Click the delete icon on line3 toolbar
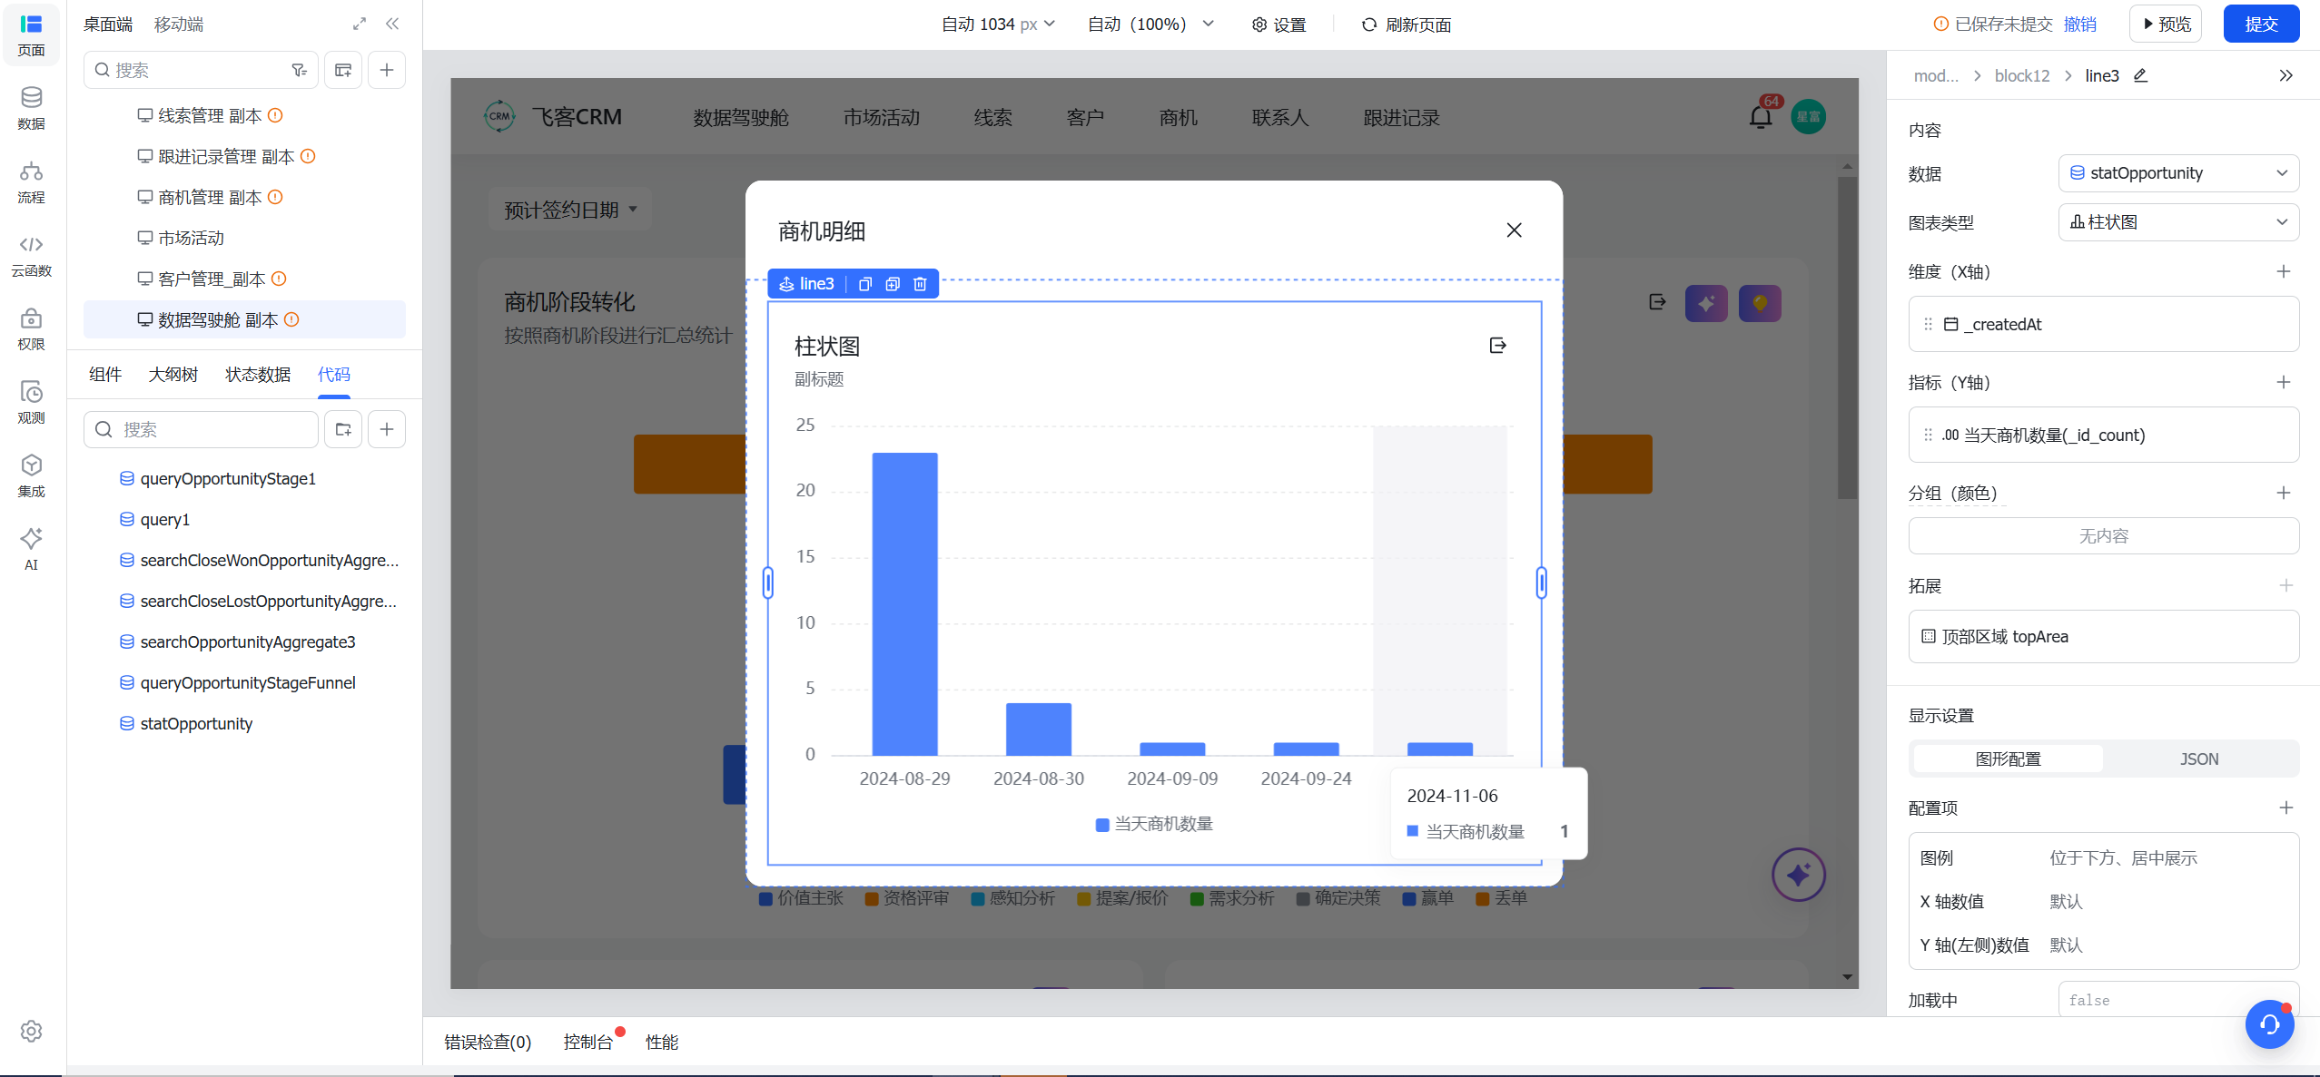The width and height of the screenshot is (2320, 1077). (x=920, y=284)
